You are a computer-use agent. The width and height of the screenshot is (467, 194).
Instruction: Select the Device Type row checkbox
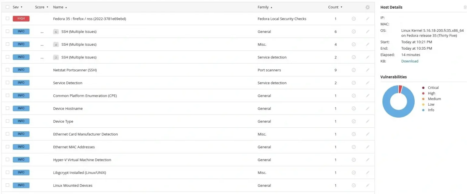(8, 121)
